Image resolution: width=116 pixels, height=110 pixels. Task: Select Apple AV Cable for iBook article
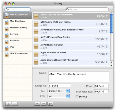71,54
